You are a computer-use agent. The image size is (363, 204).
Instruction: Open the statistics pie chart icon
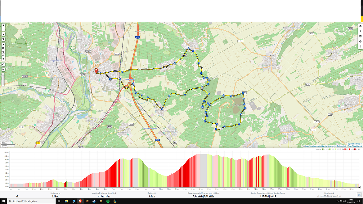pos(361,42)
